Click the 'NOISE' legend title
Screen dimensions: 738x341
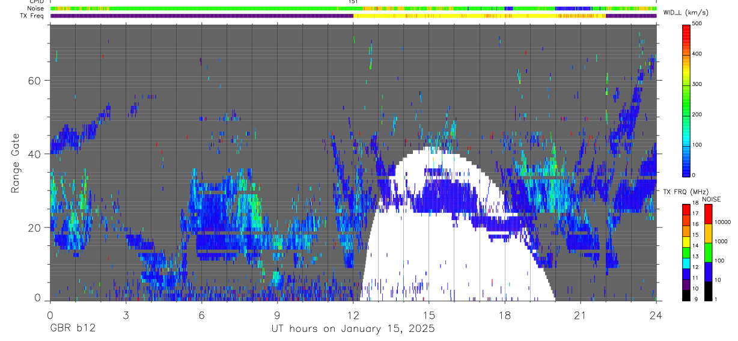pyautogui.click(x=712, y=199)
